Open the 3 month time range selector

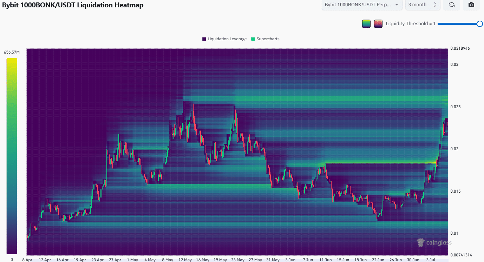coord(422,5)
